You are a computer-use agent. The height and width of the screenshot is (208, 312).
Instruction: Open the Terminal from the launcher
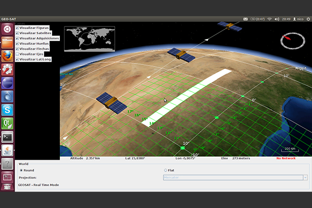tap(7, 137)
